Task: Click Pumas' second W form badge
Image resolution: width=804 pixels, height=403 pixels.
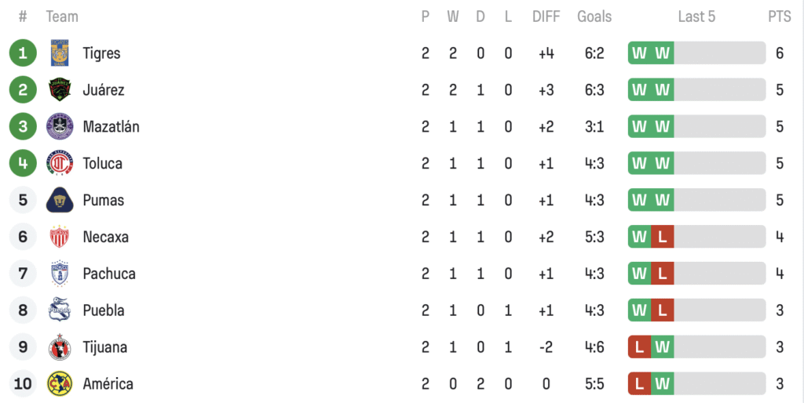Action: coord(663,200)
